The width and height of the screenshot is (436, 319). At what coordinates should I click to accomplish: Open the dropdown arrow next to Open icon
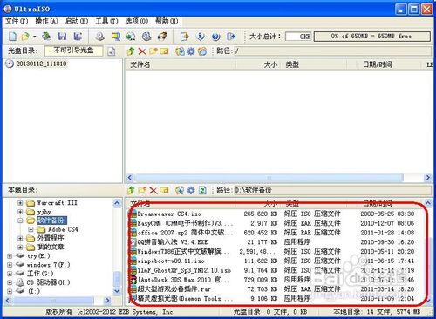35,37
